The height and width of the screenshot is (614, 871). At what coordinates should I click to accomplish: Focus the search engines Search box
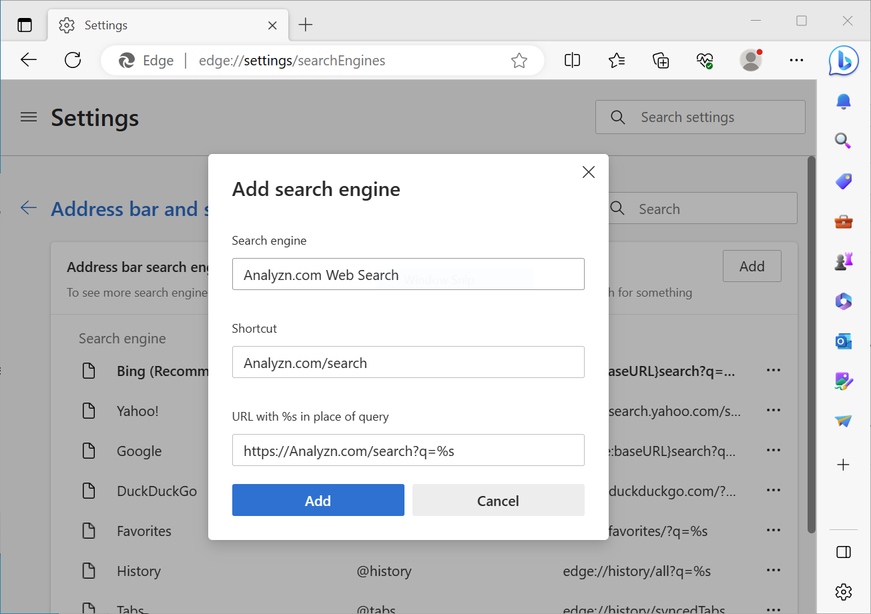pyautogui.click(x=703, y=209)
